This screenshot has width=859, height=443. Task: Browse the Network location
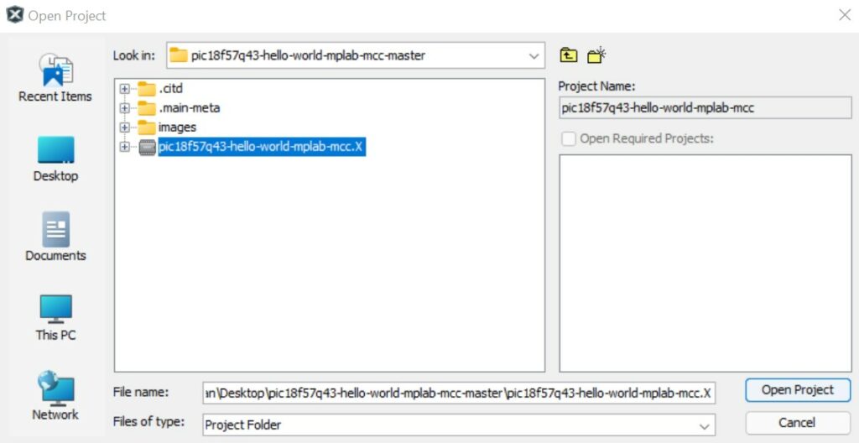point(55,396)
